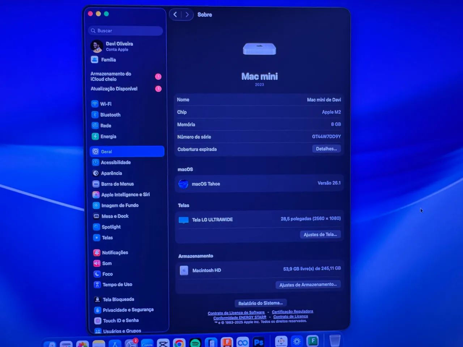Launch Photoshop from the Dock
The width and height of the screenshot is (463, 347).
pos(259,342)
